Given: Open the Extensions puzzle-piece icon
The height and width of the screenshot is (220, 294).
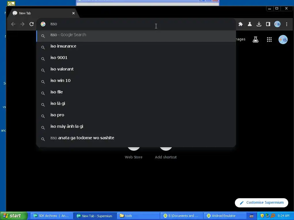Looking at the screenshot, I should click(x=241, y=24).
